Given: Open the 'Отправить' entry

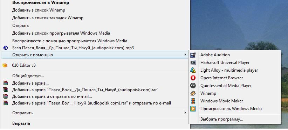Looking at the screenshot, I should point(22,113).
